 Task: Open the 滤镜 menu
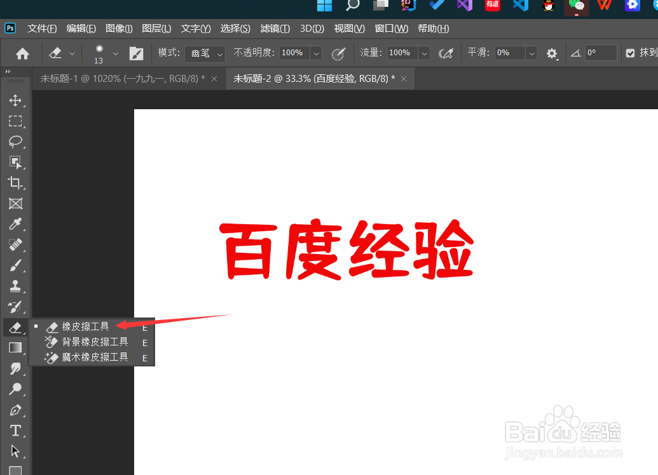[x=275, y=28]
